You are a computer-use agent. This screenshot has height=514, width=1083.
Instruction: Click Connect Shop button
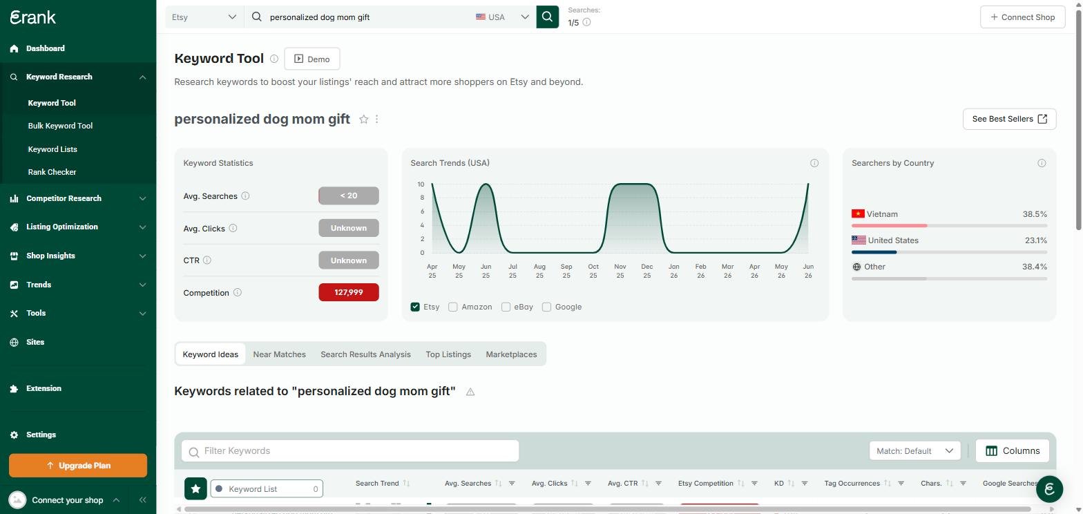(1022, 17)
